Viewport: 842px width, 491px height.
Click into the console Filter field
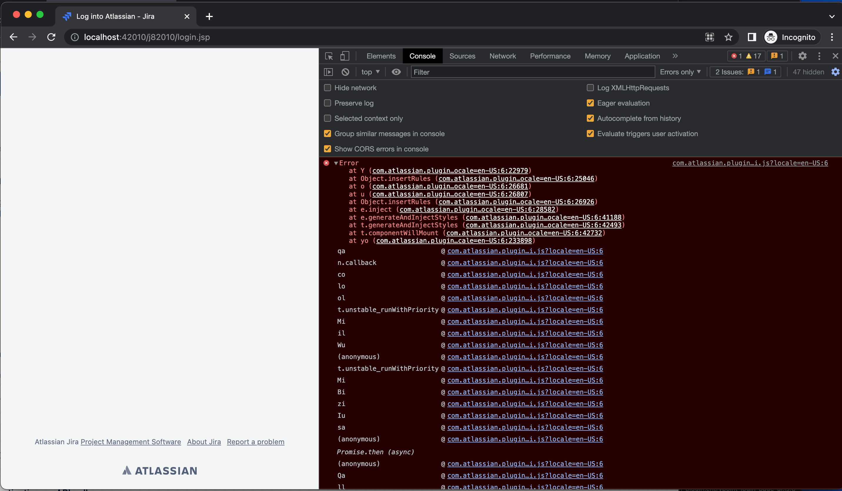tap(532, 72)
